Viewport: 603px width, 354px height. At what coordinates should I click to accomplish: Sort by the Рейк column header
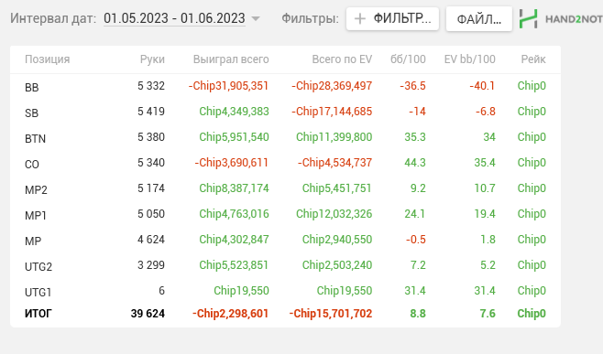coord(533,59)
